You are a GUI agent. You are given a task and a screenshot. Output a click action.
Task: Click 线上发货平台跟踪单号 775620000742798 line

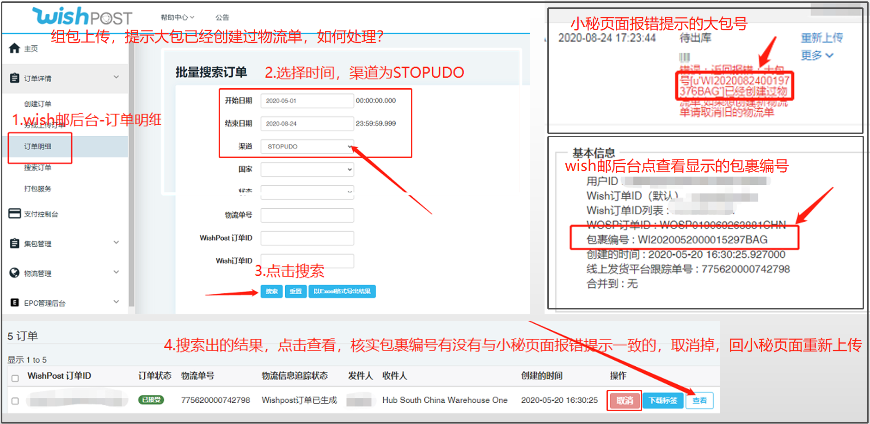point(688,269)
